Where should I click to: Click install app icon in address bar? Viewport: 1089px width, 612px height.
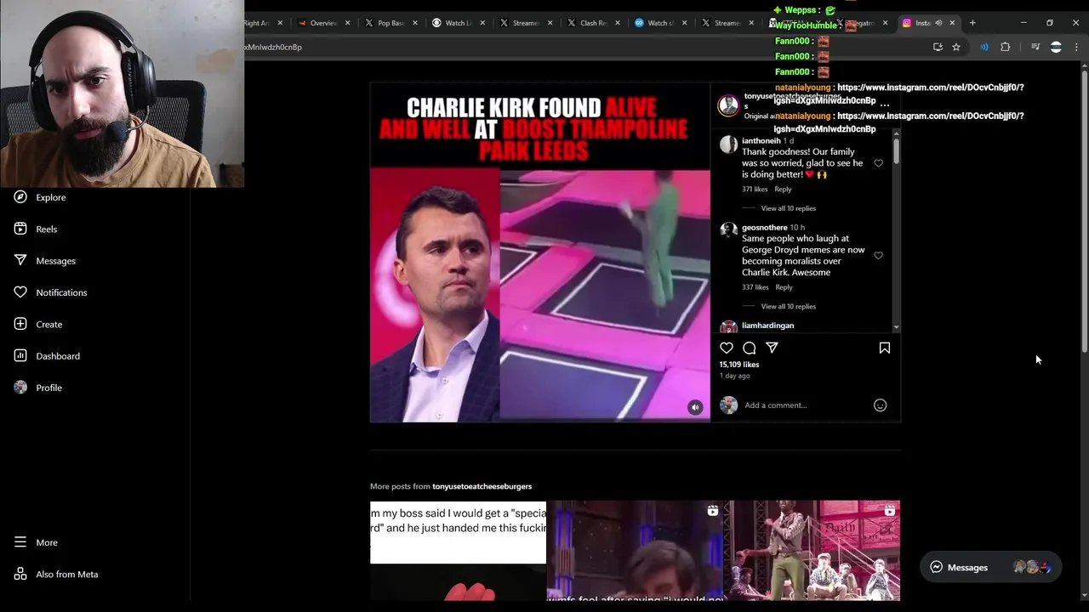tap(938, 47)
